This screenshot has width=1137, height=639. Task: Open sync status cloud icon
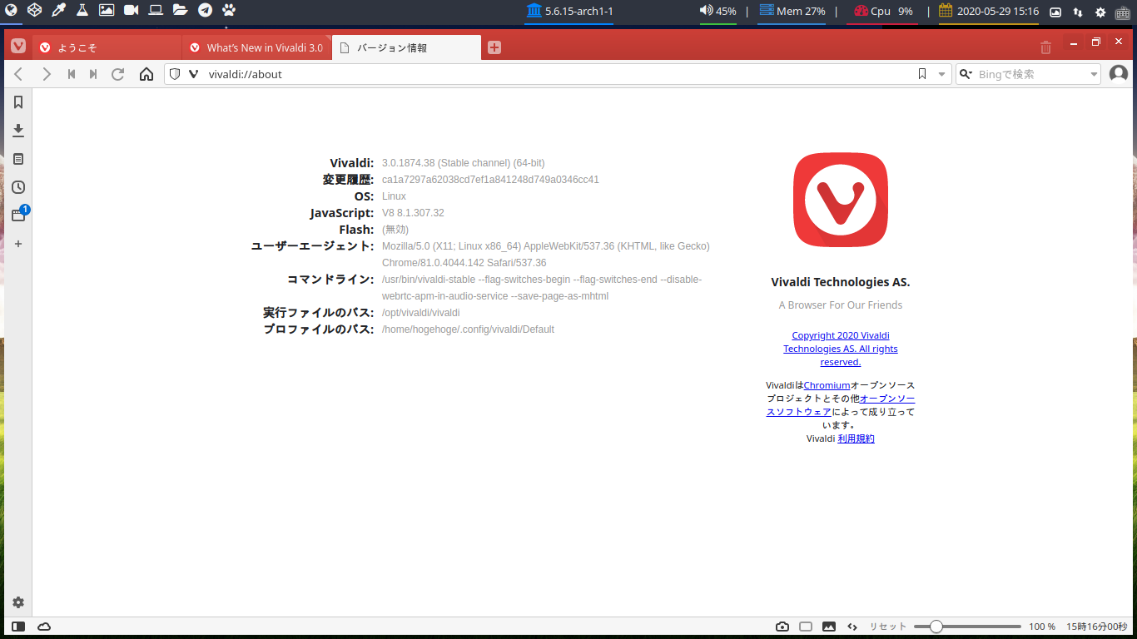(44, 627)
